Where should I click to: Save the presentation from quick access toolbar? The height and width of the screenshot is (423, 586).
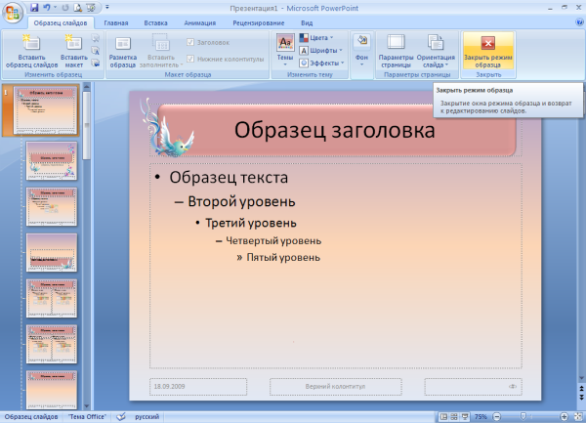pos(34,8)
